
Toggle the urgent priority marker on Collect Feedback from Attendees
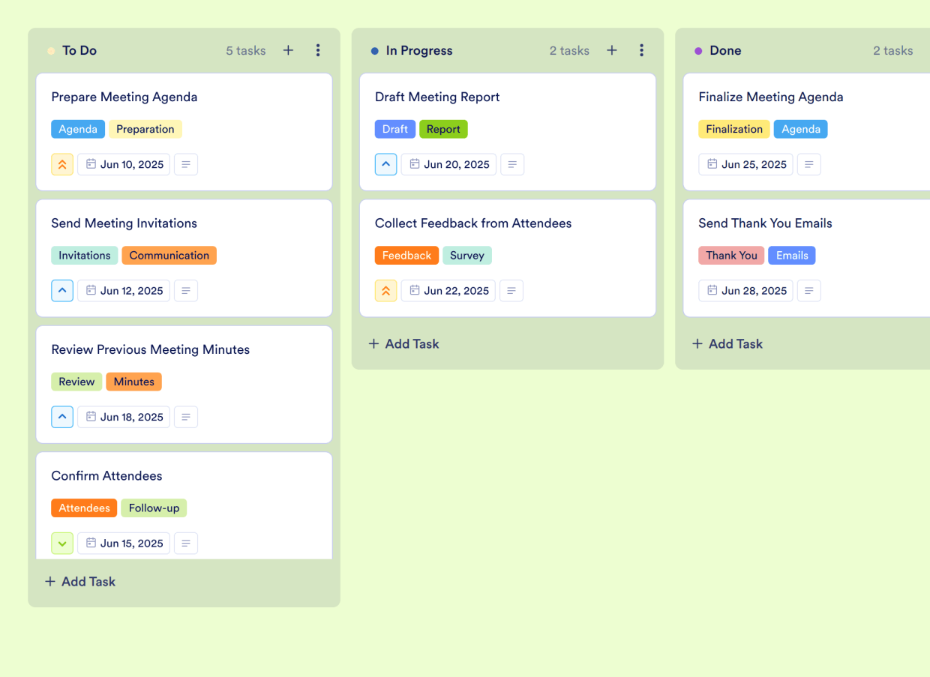[x=385, y=290]
